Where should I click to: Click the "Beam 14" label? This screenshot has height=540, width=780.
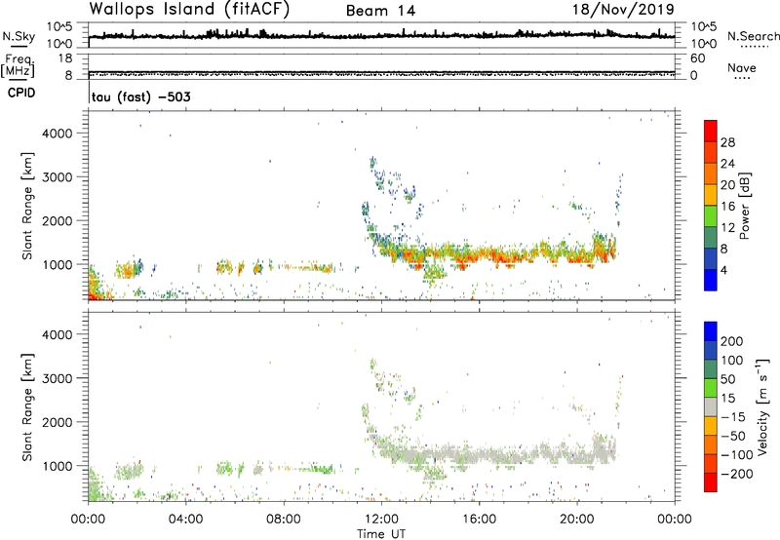(x=380, y=11)
